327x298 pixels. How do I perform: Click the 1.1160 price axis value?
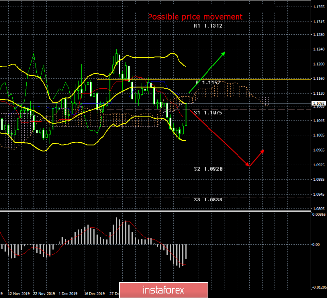[x=319, y=78]
